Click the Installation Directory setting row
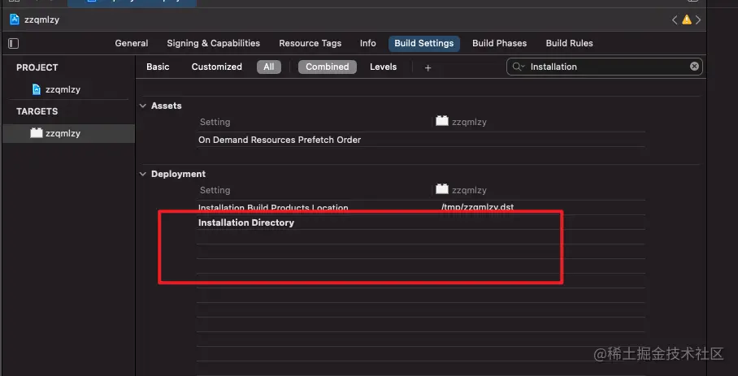 point(246,223)
